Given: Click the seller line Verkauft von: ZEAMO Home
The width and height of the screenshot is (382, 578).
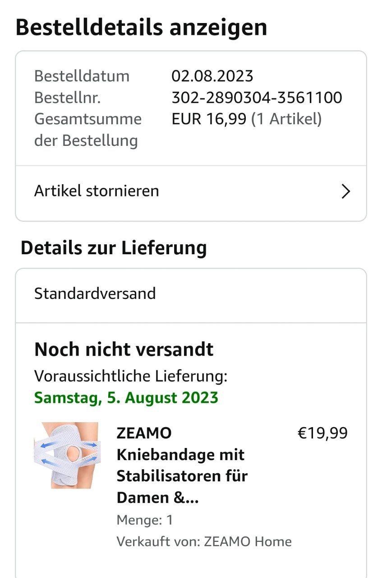Looking at the screenshot, I should [204, 541].
